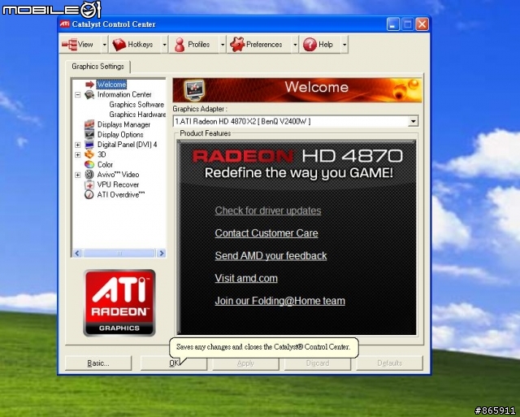Screen dimensions: 520x417
Task: Click the Avivo Video icon
Action: [89, 174]
